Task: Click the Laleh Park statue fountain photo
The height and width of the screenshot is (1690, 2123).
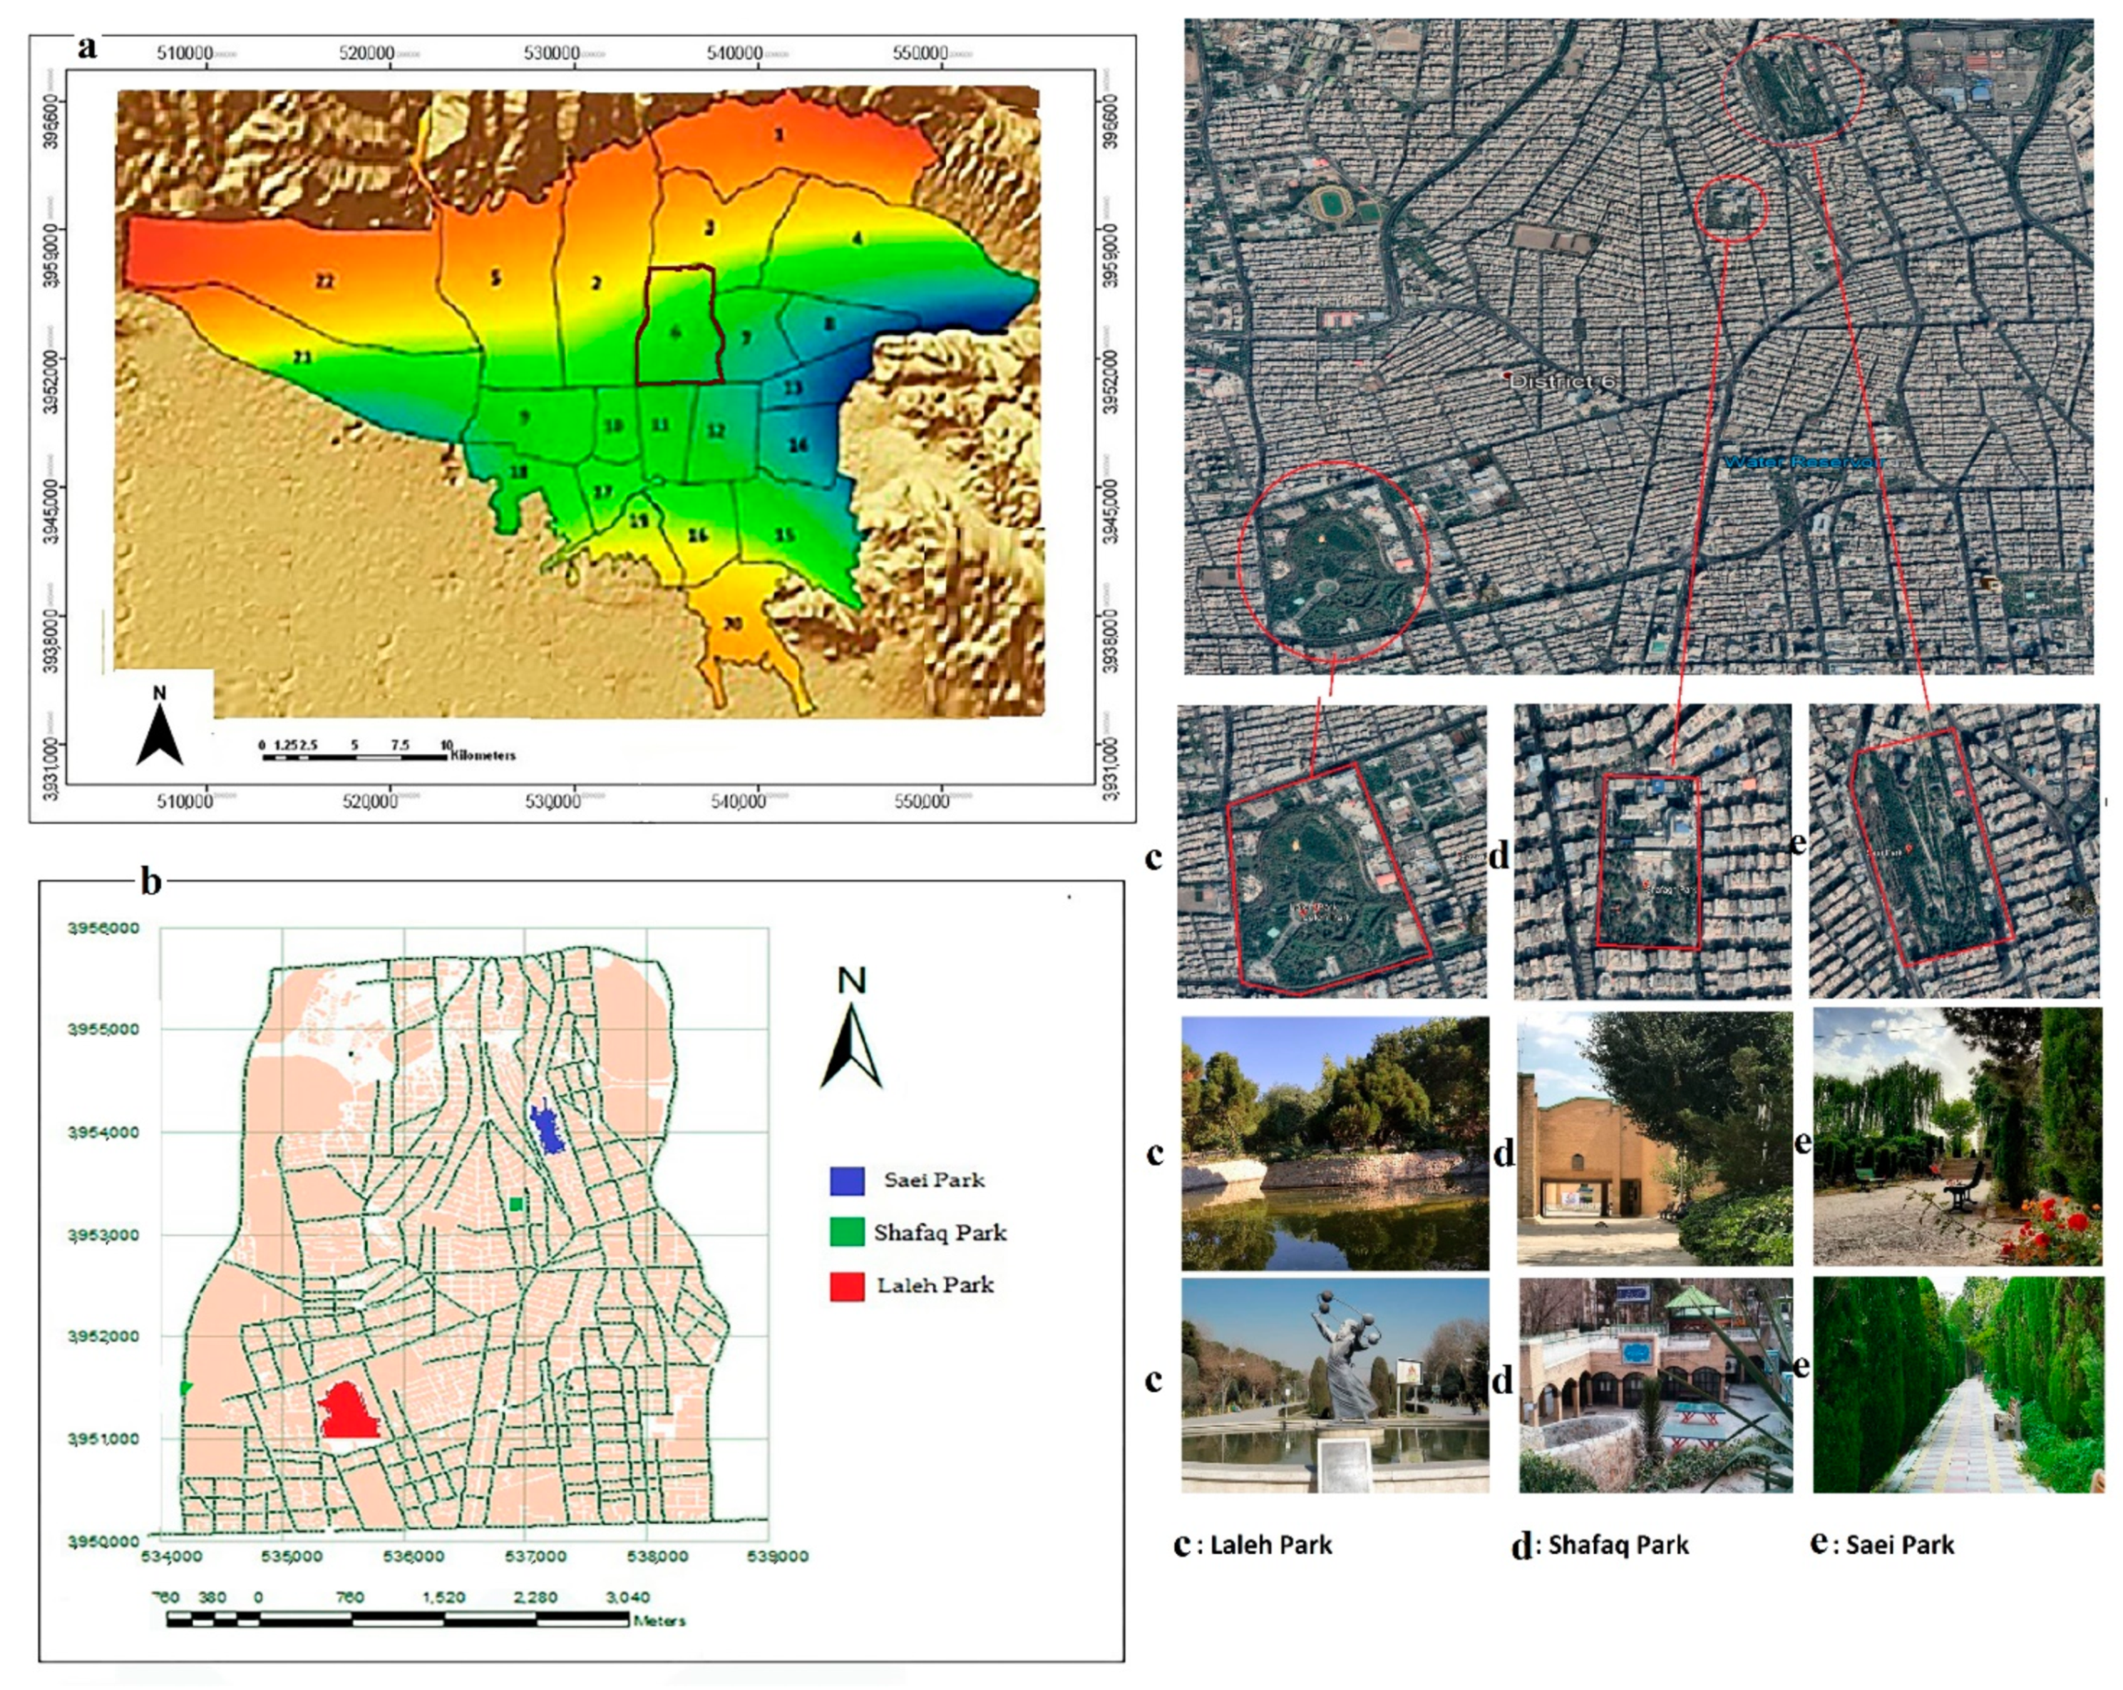Action: (1335, 1385)
